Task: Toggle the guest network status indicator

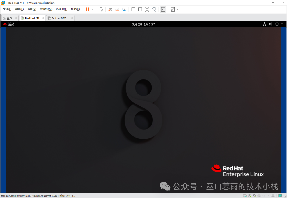Action: (x=264, y=24)
